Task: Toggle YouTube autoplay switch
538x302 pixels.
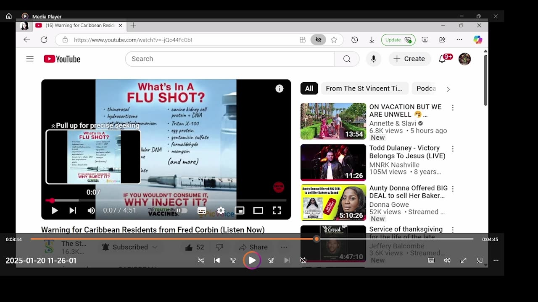Action: (x=181, y=211)
